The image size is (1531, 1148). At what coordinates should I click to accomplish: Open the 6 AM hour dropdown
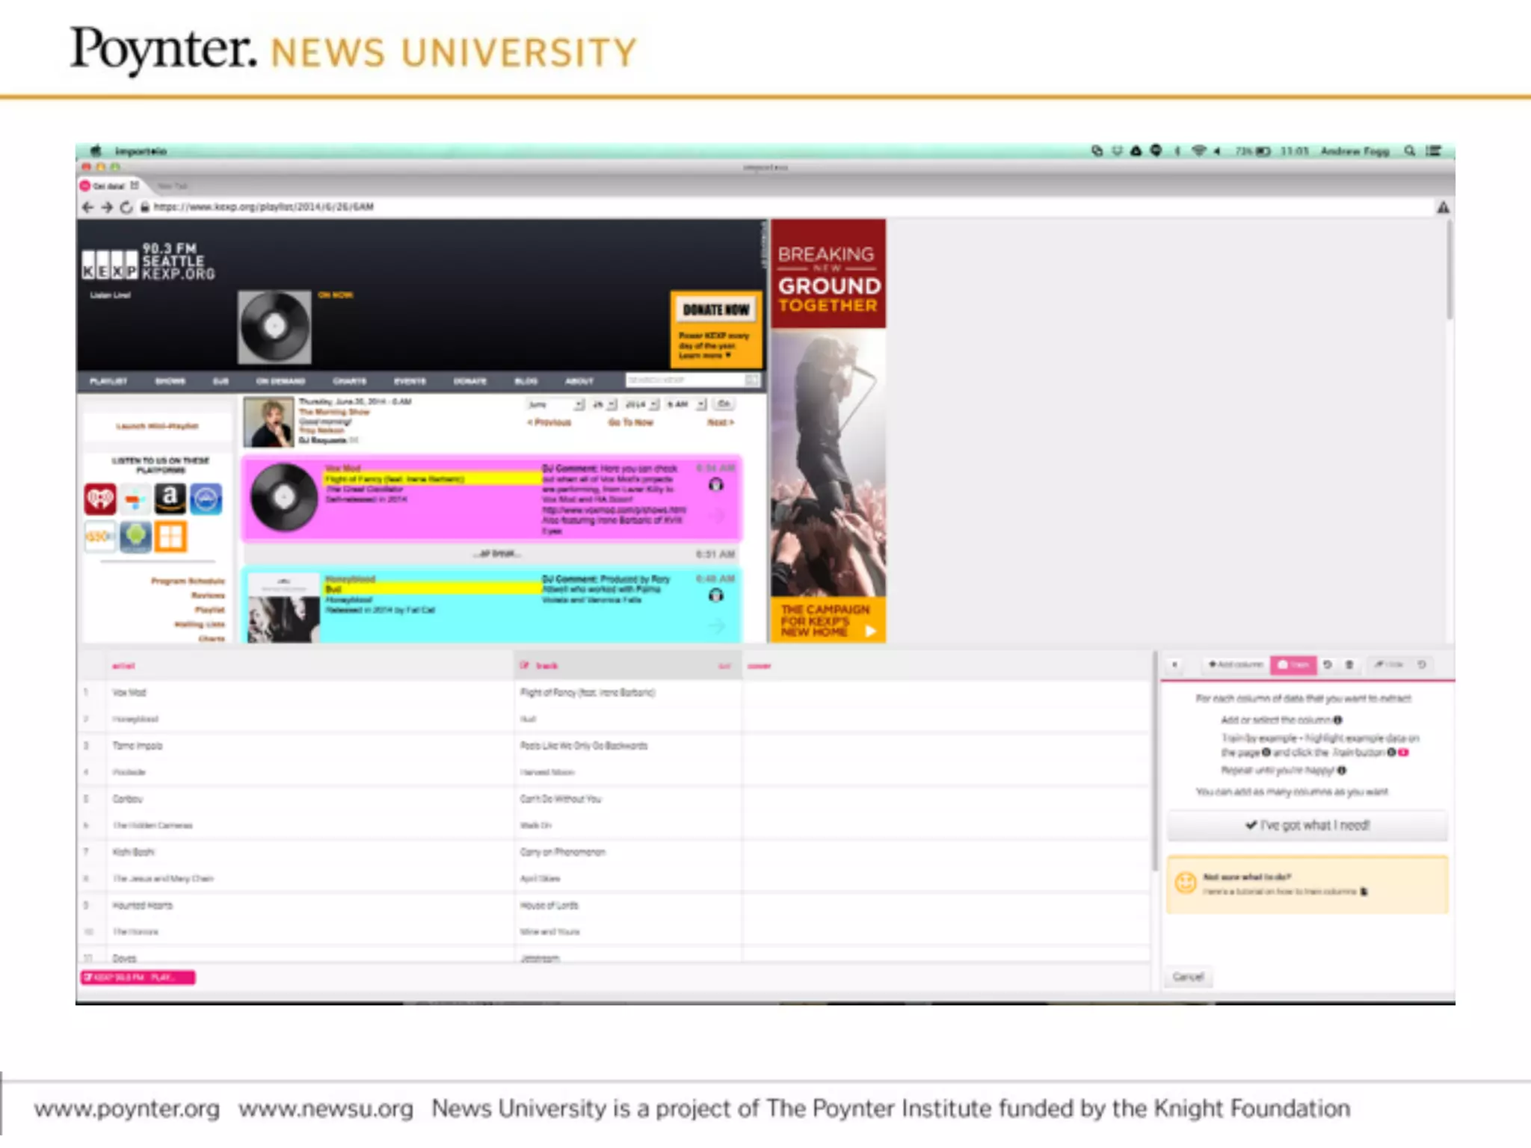[x=686, y=404]
